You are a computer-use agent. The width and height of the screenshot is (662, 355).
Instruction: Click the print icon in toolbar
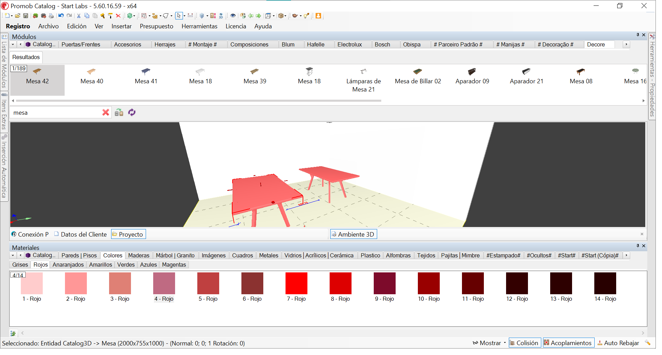tap(51, 16)
